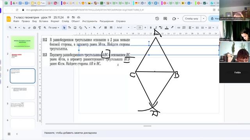This screenshot has height=140, width=250.
Task: Open the fill color bucket
Action: point(95,28)
